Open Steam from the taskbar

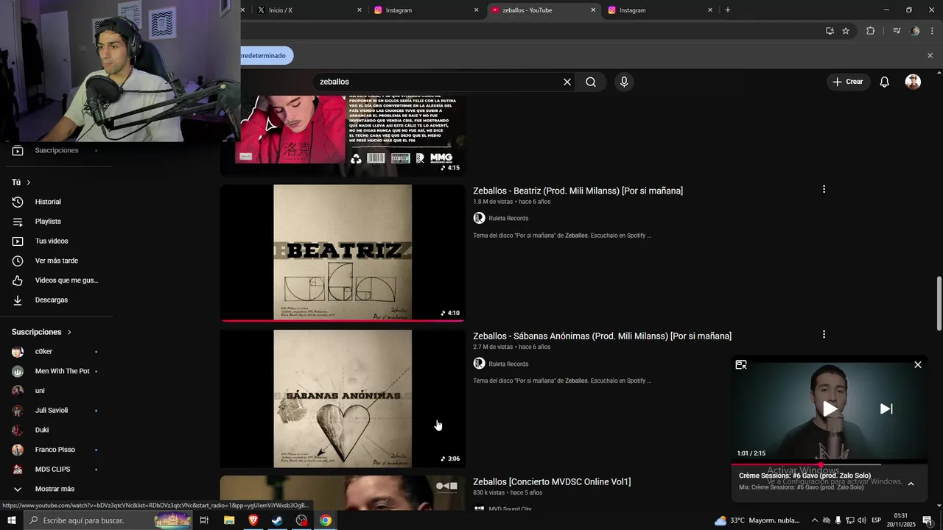(x=277, y=520)
